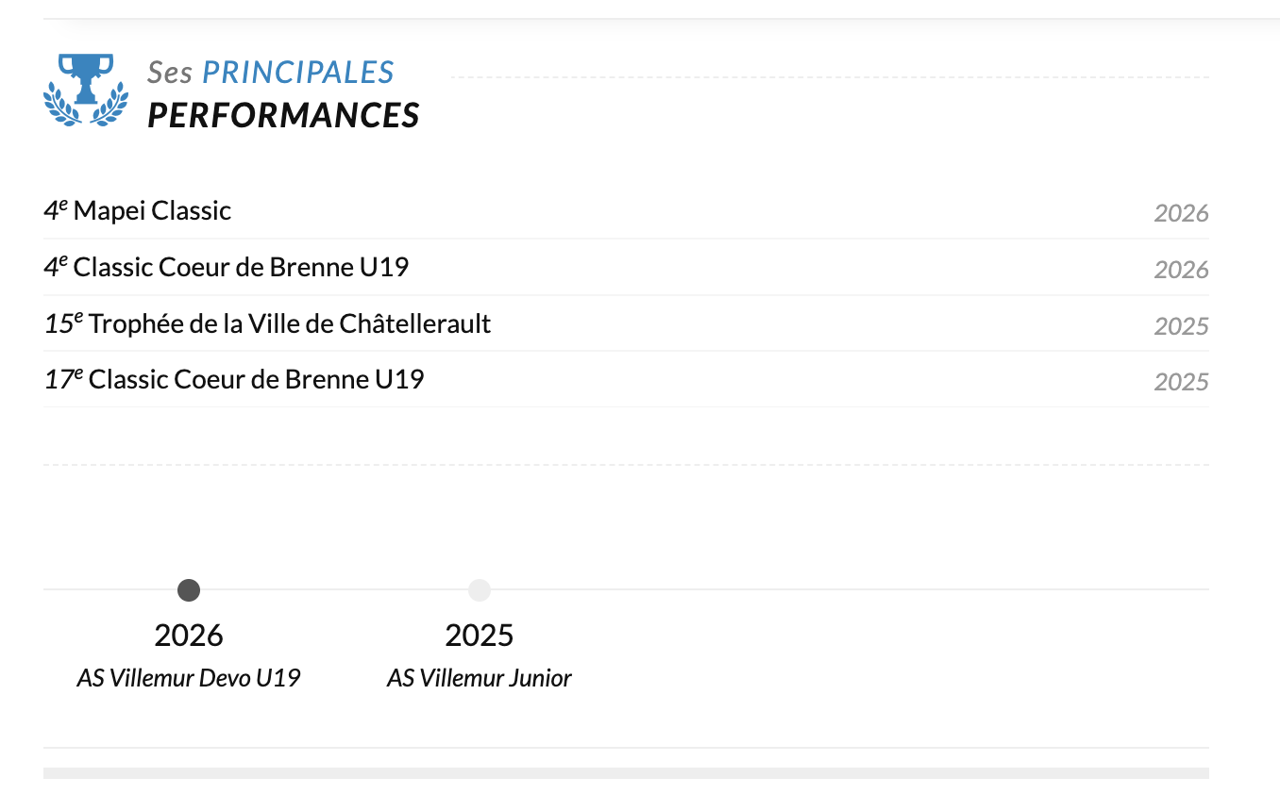Select the dark 2026 timeline dot
This screenshot has height=794, width=1280.
pyautogui.click(x=189, y=590)
